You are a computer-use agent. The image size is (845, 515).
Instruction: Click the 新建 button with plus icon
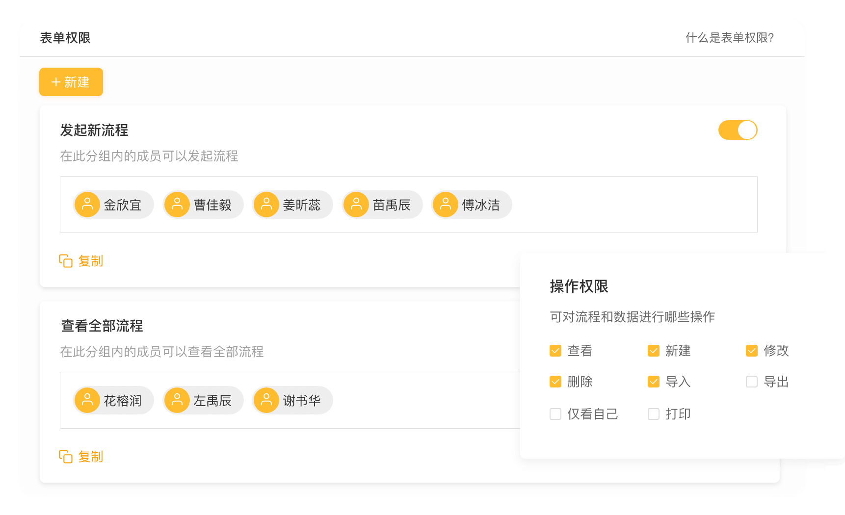(71, 82)
